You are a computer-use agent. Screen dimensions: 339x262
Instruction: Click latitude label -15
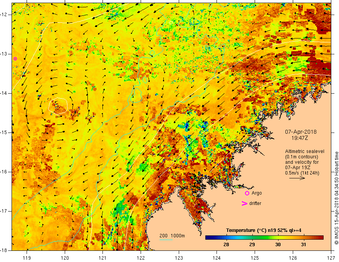[4, 133]
